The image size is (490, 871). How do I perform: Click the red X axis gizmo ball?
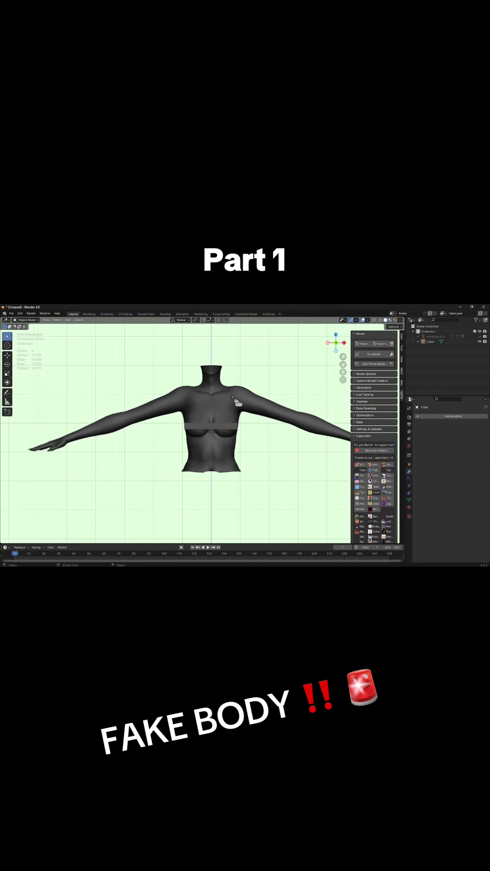click(344, 343)
